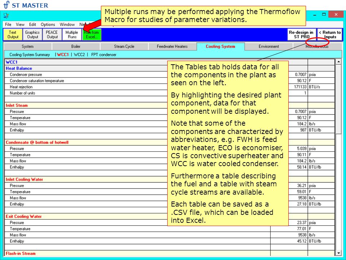The width and height of the screenshot is (346, 260).
Task: Click the 184.2 Inlet Steam mass flow value
Action: click(x=302, y=124)
